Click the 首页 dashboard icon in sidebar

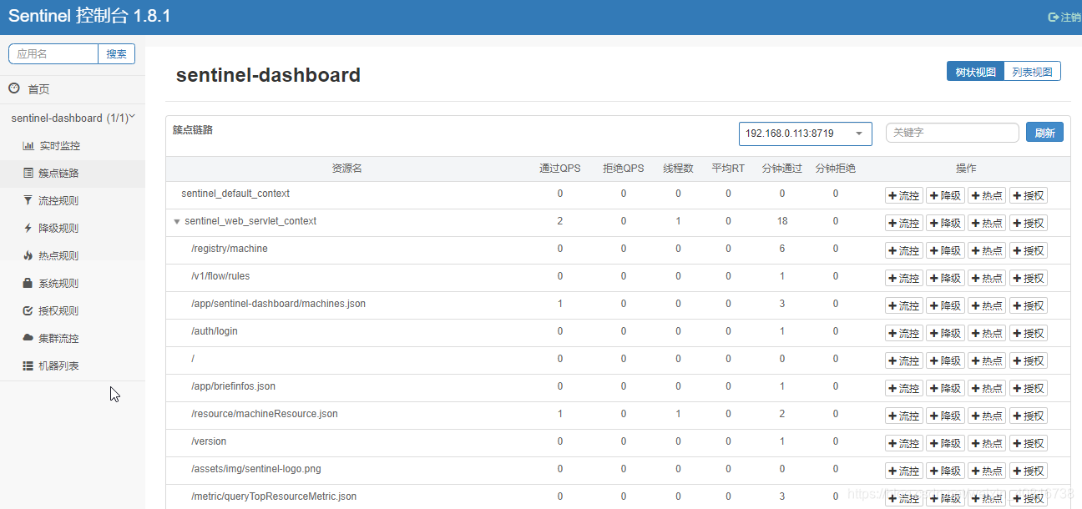[x=14, y=88]
